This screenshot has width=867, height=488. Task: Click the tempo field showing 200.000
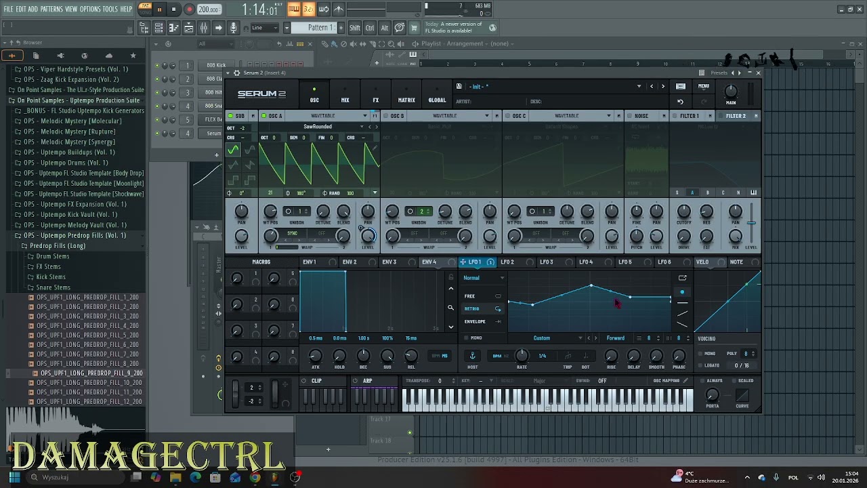point(208,9)
